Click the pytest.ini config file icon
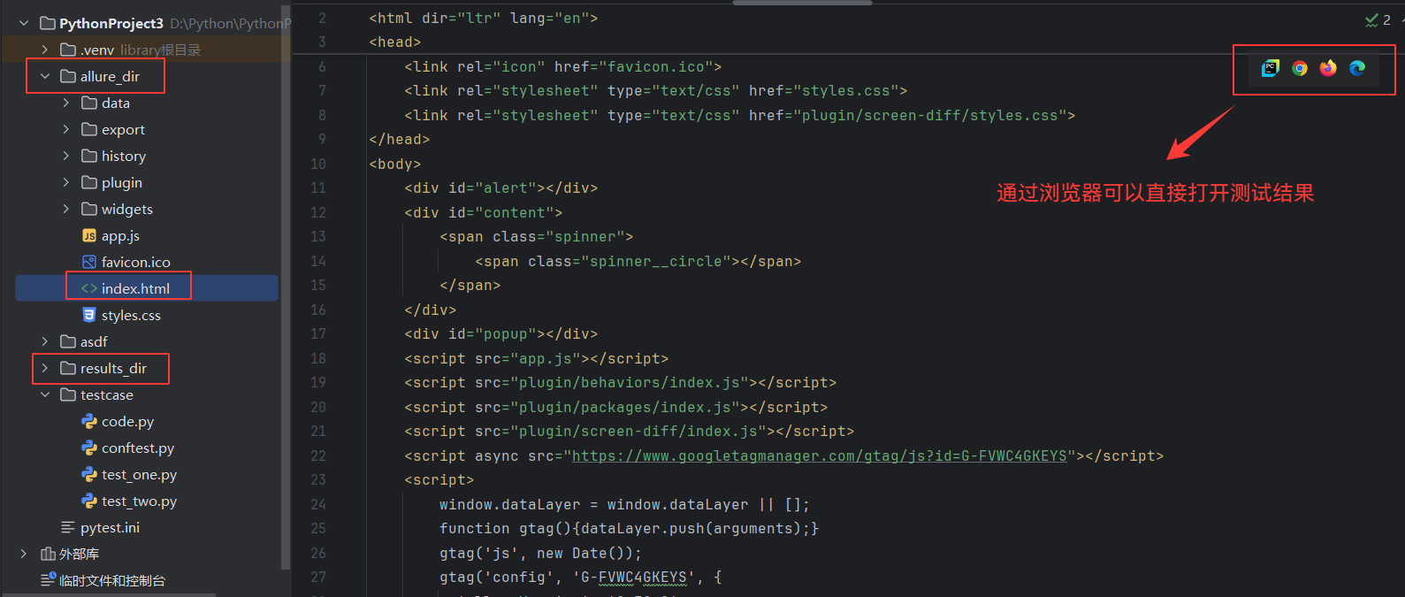 (x=68, y=527)
